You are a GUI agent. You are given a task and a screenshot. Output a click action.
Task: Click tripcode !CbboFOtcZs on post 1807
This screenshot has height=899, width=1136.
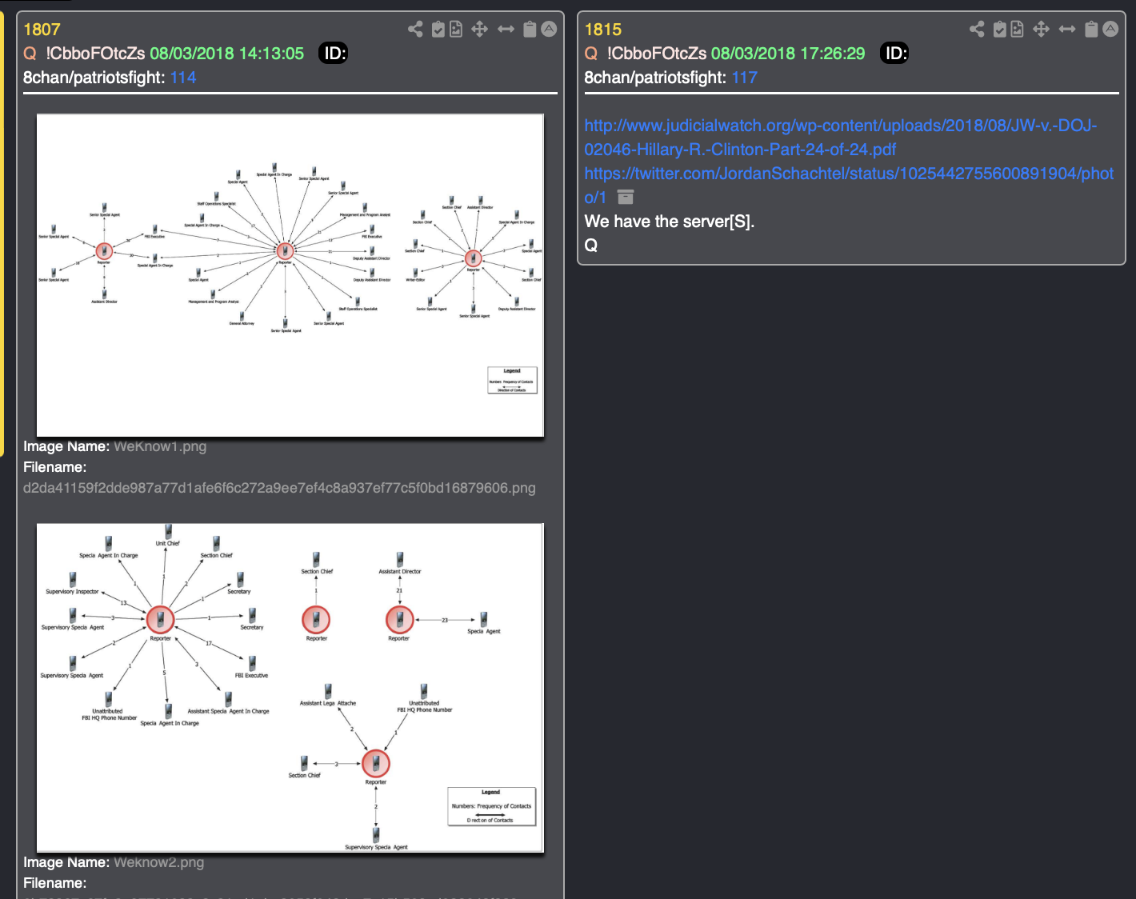coord(95,54)
